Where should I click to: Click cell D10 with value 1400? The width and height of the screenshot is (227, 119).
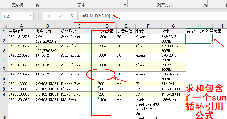[107, 108]
